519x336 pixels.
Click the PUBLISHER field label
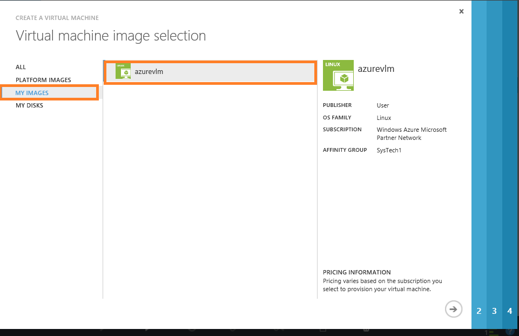(338, 105)
